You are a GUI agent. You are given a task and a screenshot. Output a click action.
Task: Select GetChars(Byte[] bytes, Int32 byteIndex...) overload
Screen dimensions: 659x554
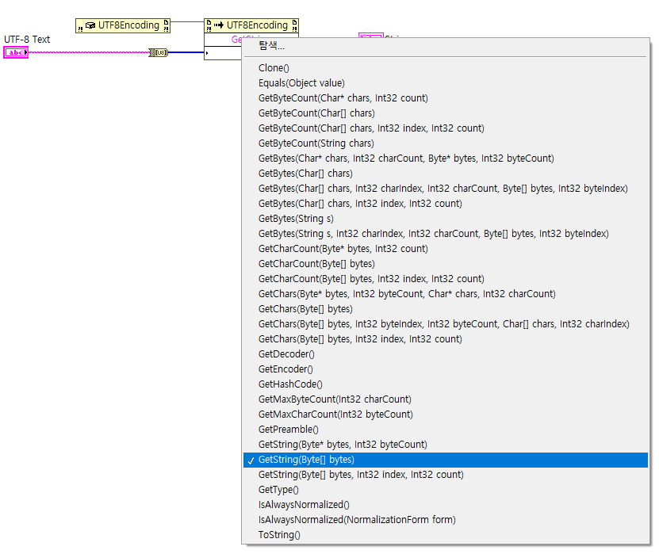446,324
